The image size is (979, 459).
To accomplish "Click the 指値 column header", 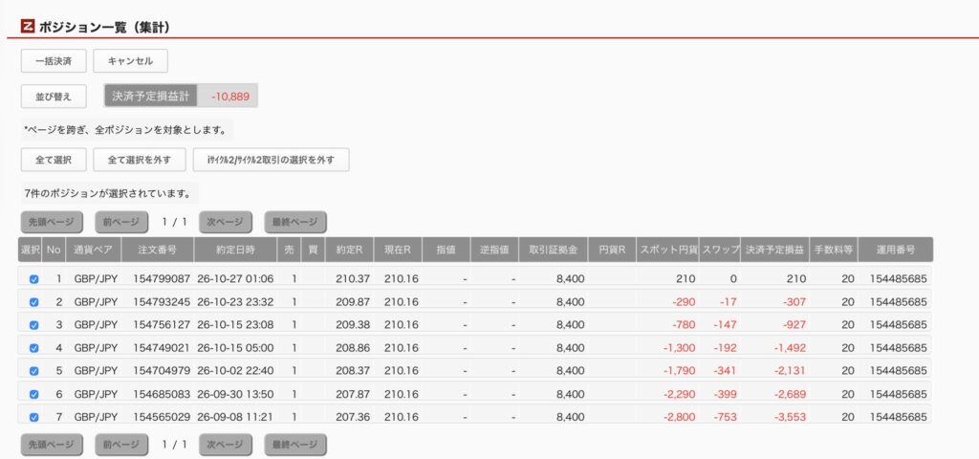I will point(446,250).
